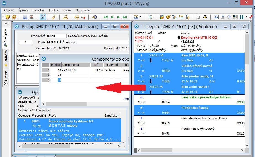Screen dimensions: 255x157
Task: Open the Funkce menu
Action: 54,10
